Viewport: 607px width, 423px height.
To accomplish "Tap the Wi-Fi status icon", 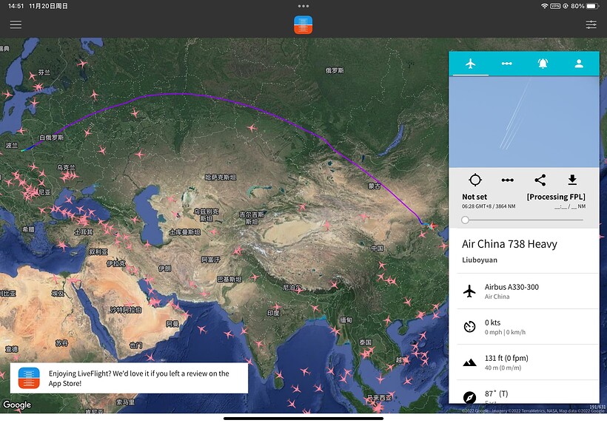I will click(544, 6).
